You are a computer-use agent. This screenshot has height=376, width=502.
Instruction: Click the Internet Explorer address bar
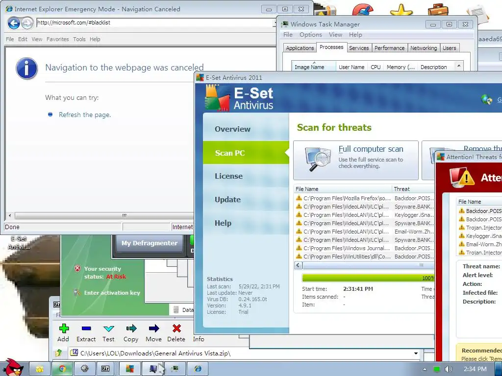coord(156,23)
